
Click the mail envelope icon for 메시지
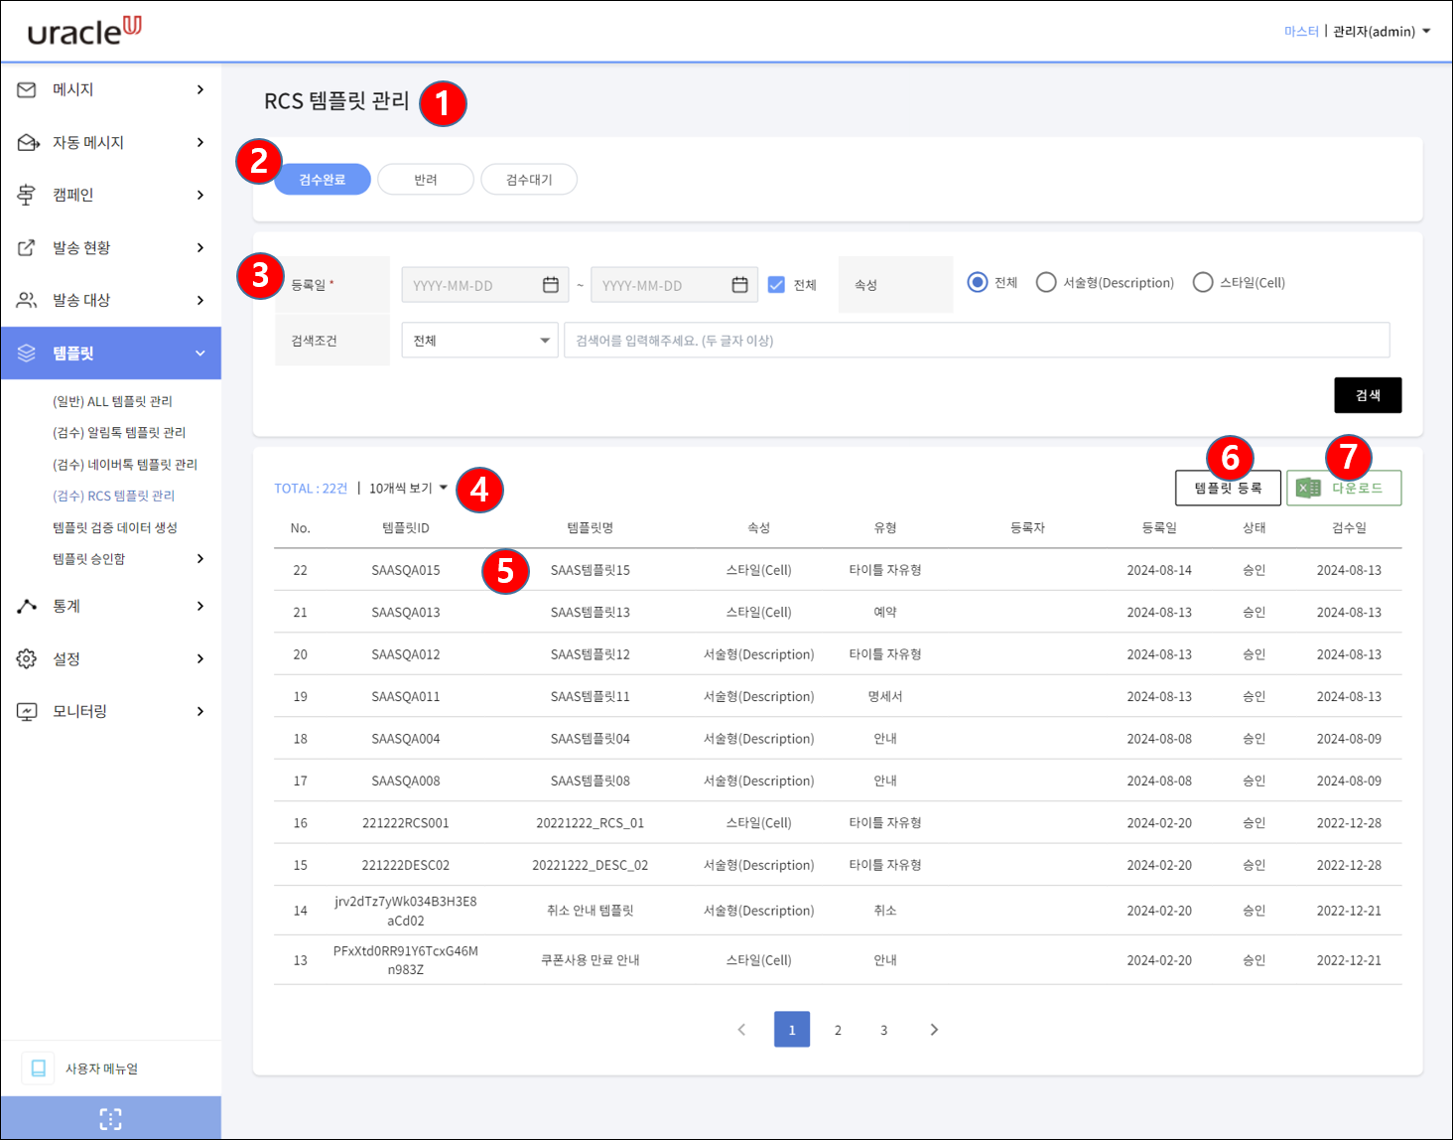tap(27, 89)
